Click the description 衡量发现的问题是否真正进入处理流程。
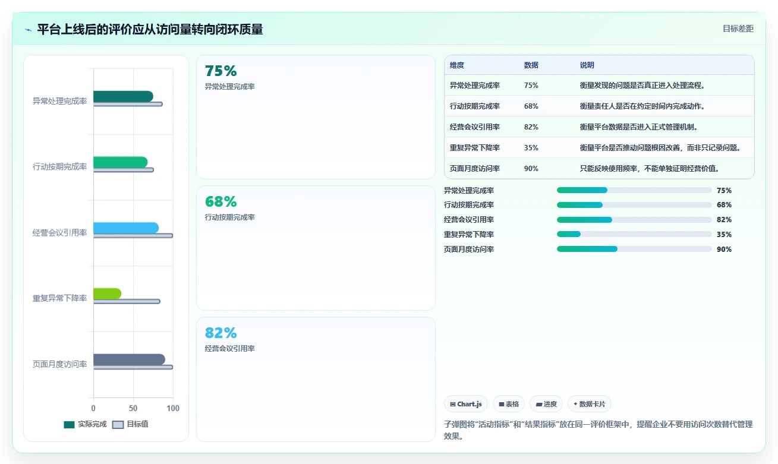The width and height of the screenshot is (778, 464). pyautogui.click(x=643, y=86)
